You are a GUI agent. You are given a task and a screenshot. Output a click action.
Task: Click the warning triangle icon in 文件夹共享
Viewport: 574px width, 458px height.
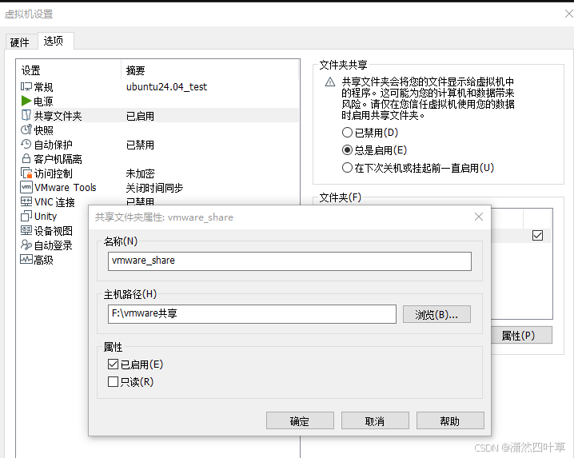(x=330, y=82)
